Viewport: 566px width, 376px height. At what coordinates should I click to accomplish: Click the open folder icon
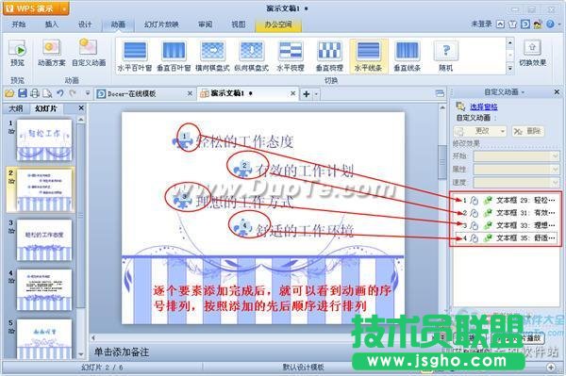click(9, 93)
